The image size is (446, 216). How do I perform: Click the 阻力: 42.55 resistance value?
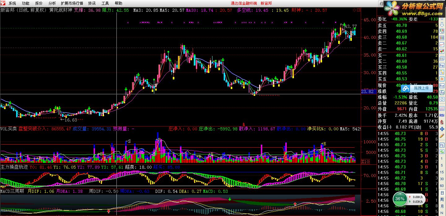click(116, 10)
